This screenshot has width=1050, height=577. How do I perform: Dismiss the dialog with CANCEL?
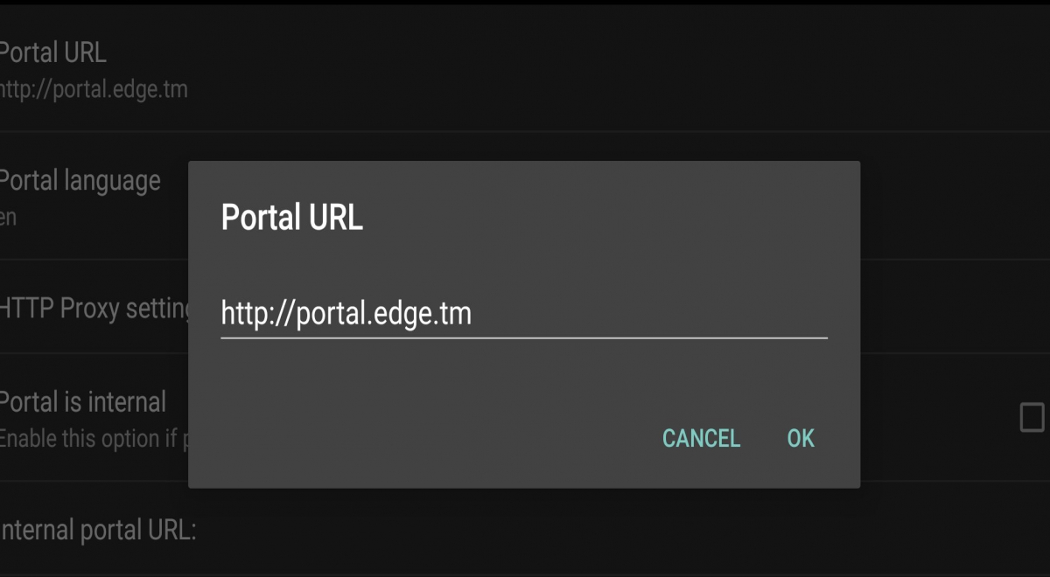click(x=701, y=438)
